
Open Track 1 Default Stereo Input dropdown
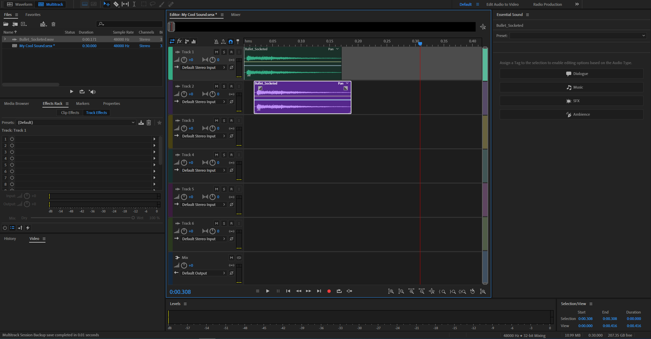pos(203,68)
